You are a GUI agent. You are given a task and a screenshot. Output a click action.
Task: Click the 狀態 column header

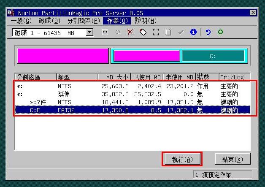(x=207, y=77)
